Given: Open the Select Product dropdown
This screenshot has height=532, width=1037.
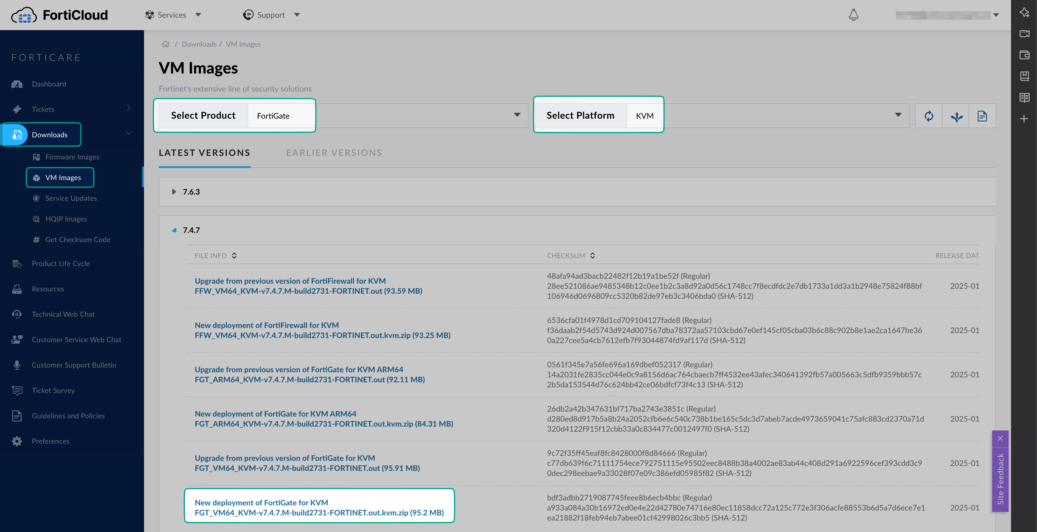Looking at the screenshot, I should (x=517, y=115).
